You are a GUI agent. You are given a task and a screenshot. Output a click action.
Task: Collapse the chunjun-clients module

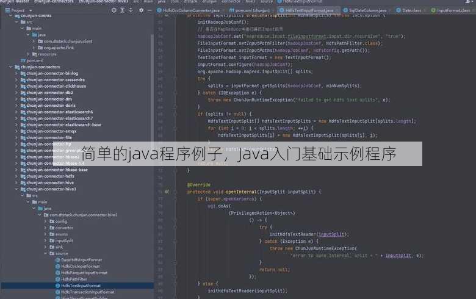click(x=10, y=15)
